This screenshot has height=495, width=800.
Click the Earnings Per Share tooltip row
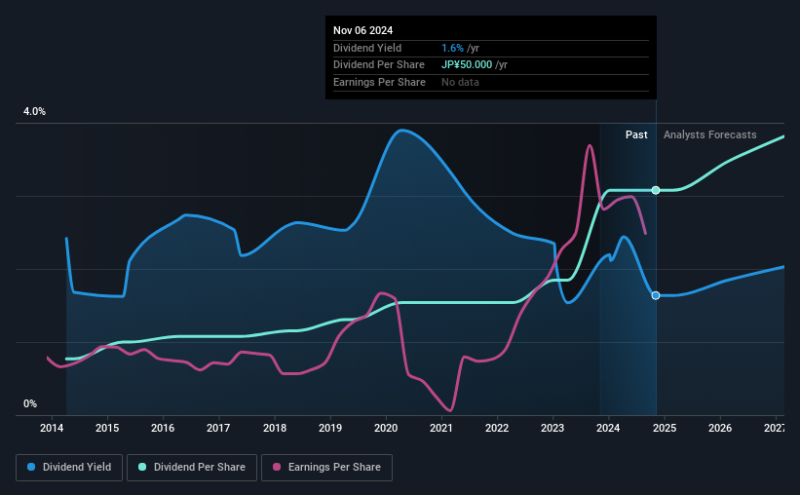tap(491, 82)
